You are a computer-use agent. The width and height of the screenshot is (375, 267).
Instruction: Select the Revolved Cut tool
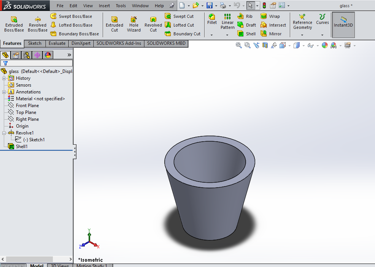pyautogui.click(x=153, y=24)
